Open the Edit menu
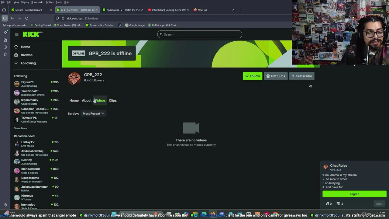Image resolution: width=389 pixels, height=219 pixels. click(9, 2)
